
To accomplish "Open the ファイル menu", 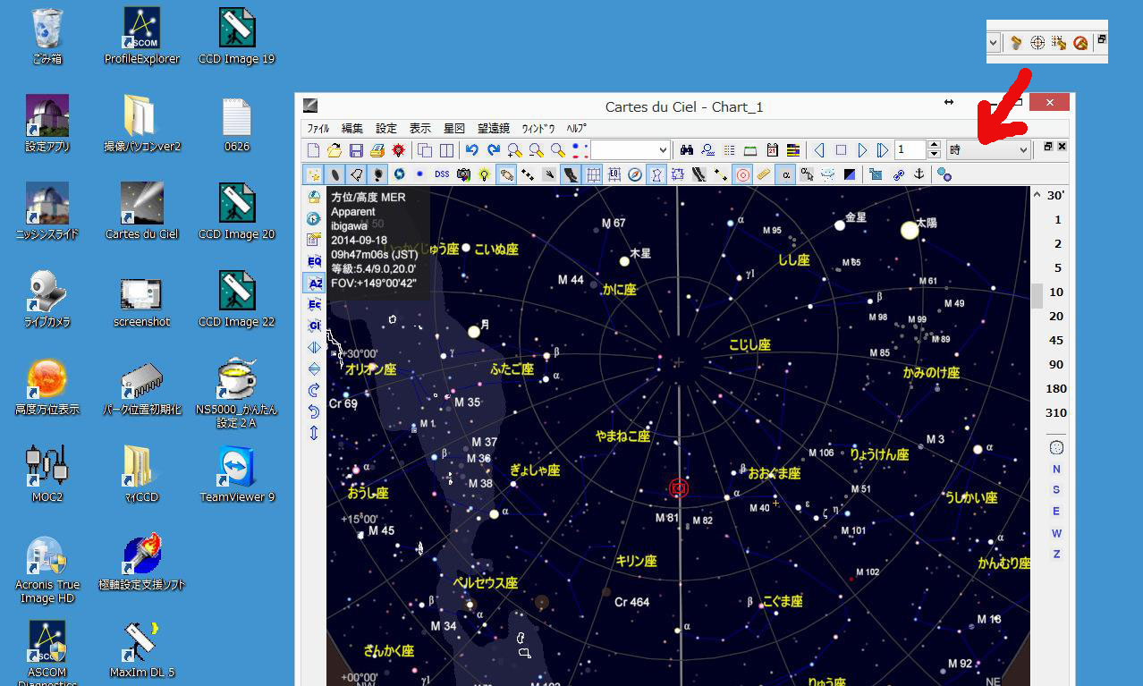I will [x=318, y=128].
